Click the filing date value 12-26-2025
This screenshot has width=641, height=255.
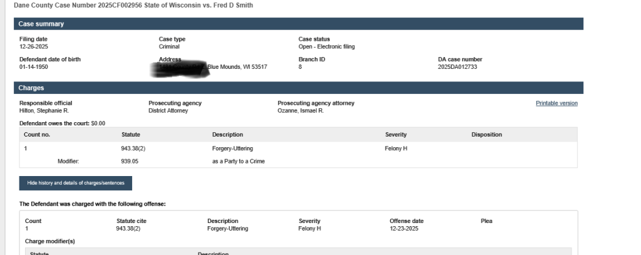click(34, 46)
